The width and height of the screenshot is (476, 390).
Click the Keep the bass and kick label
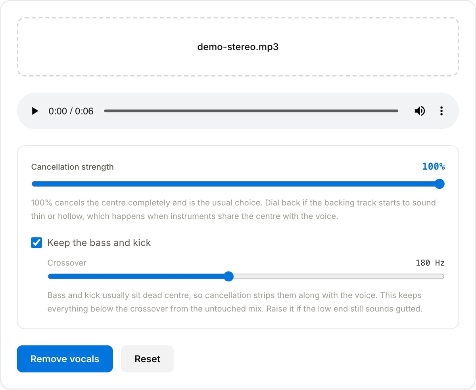[99, 243]
